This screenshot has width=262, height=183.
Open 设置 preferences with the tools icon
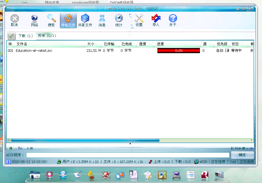139,21
